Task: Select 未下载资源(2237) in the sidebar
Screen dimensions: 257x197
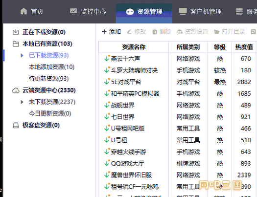Action: pos(52,102)
